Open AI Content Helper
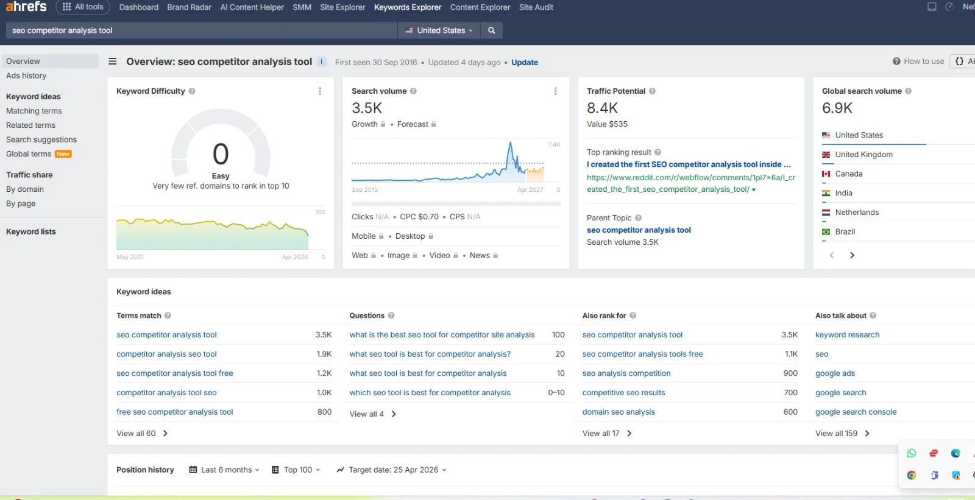The height and width of the screenshot is (500, 975). coord(252,7)
